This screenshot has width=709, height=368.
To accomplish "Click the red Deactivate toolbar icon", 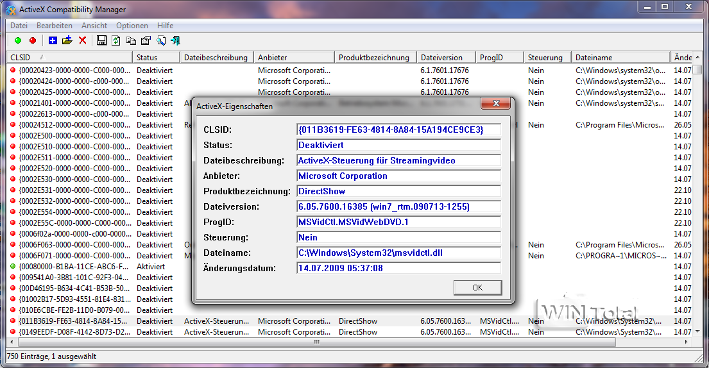I will (33, 40).
